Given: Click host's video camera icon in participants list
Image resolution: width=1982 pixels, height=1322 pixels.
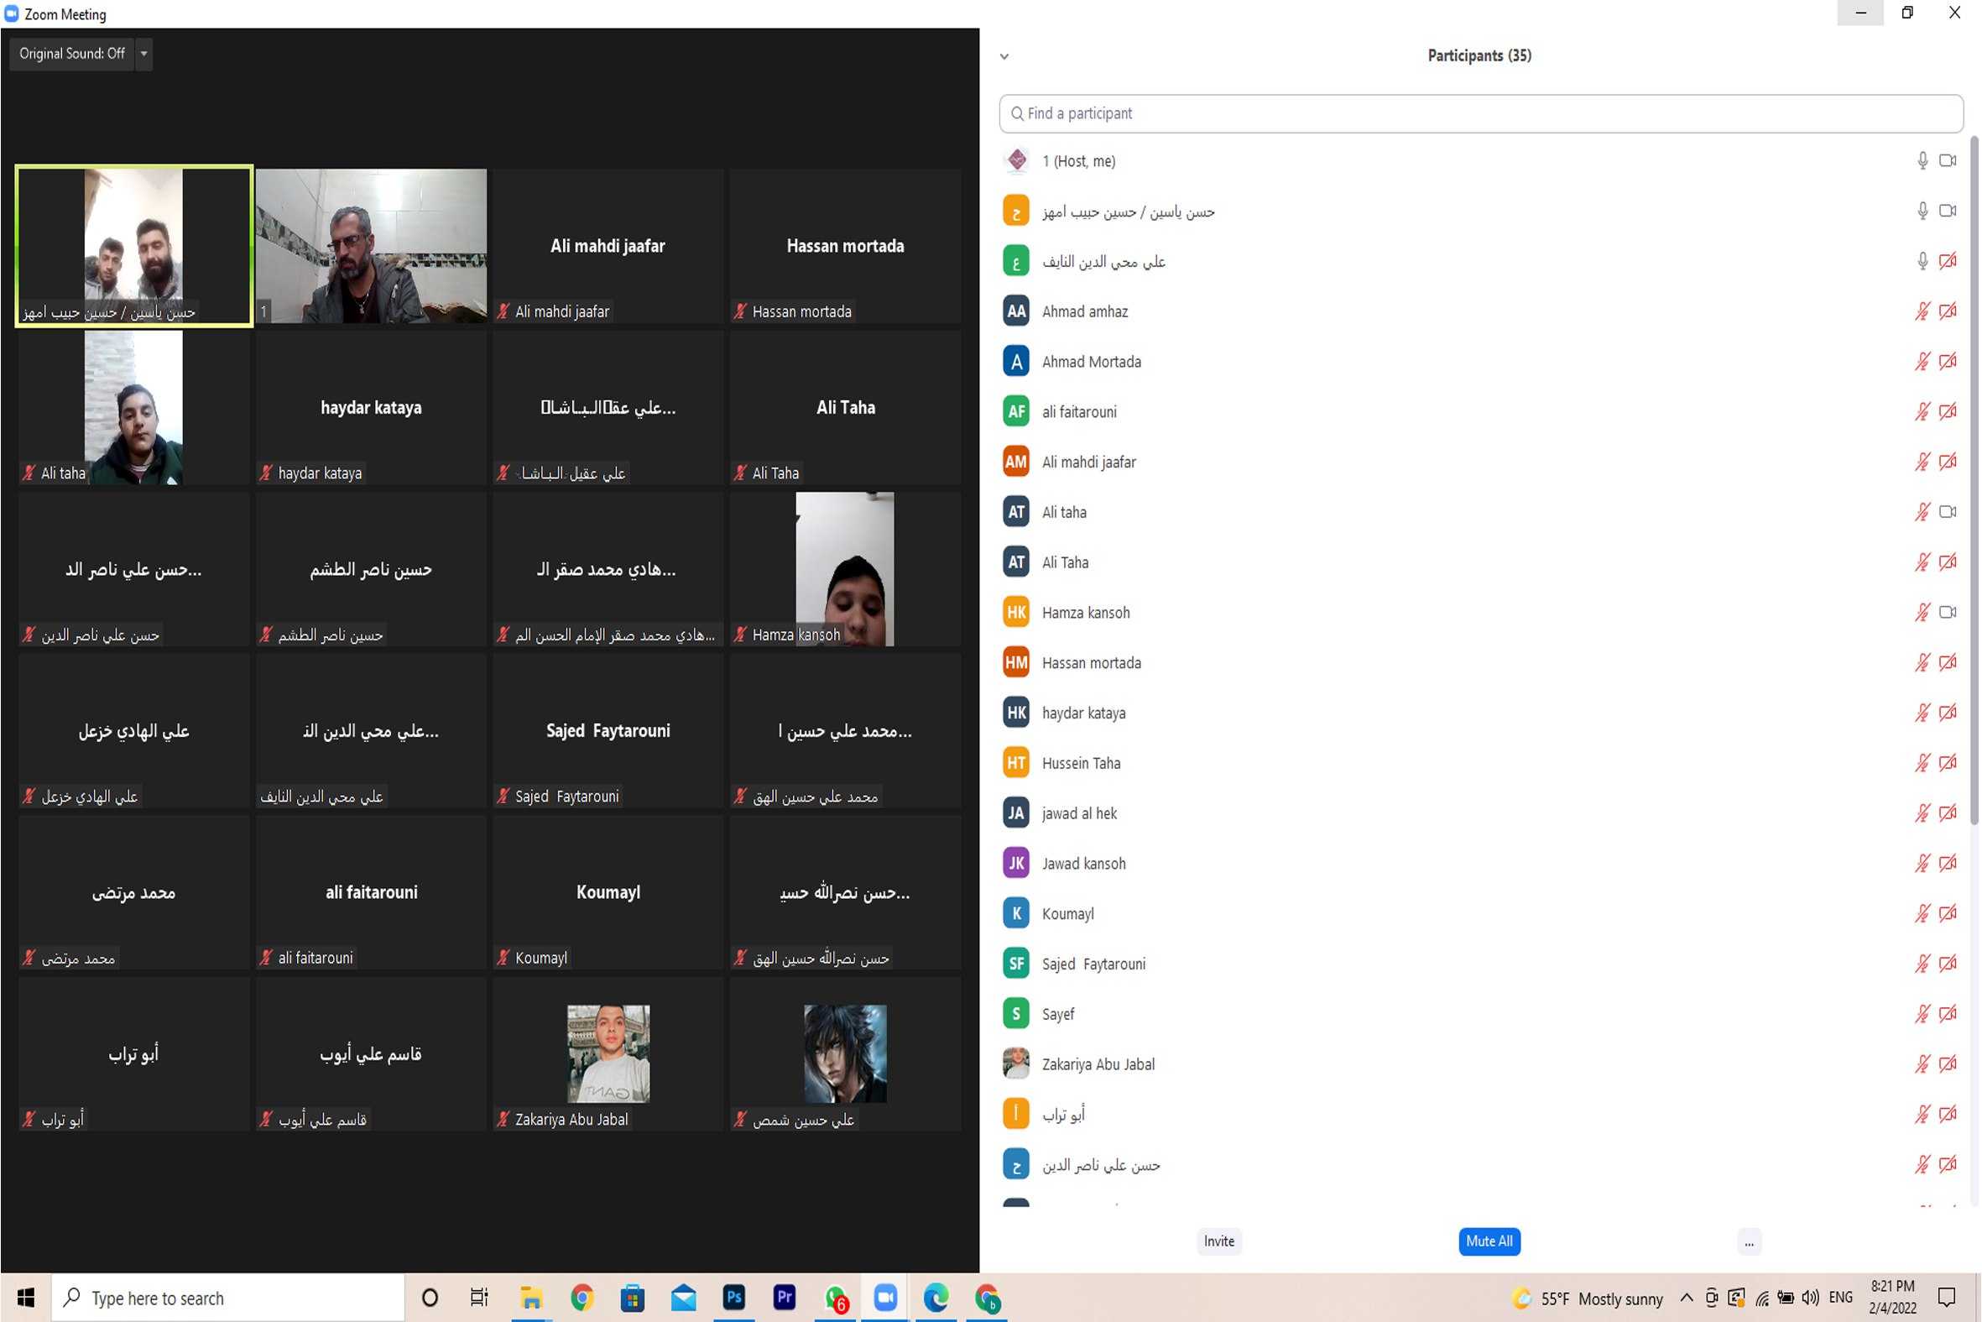Looking at the screenshot, I should click(x=1948, y=160).
